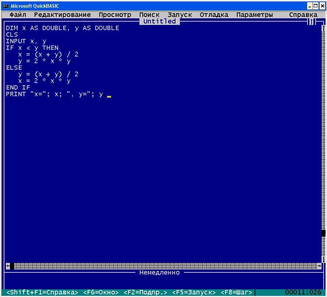Open the Параметры menu
Image resolution: width=327 pixels, height=297 pixels.
pyautogui.click(x=255, y=15)
